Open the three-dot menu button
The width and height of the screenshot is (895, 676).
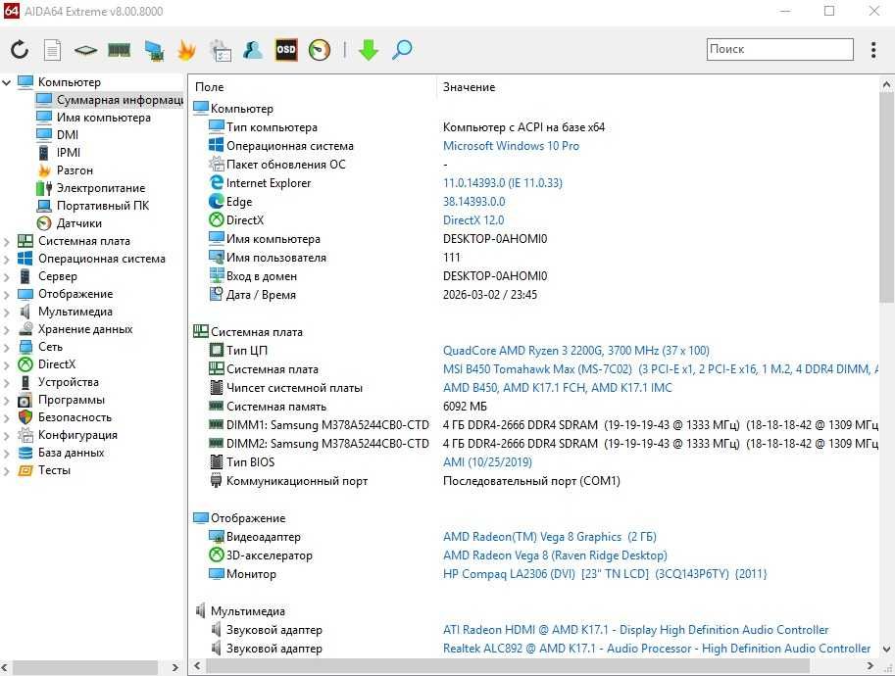[x=873, y=50]
